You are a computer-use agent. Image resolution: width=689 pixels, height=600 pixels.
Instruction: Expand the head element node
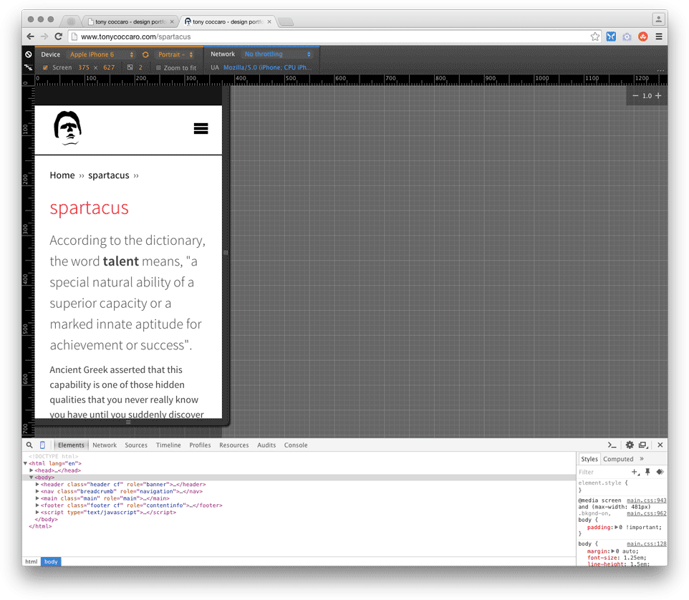click(32, 470)
